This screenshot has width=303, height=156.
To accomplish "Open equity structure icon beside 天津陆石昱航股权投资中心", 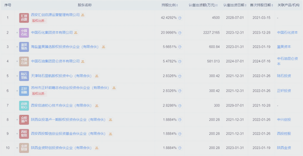I will [x=97, y=76].
